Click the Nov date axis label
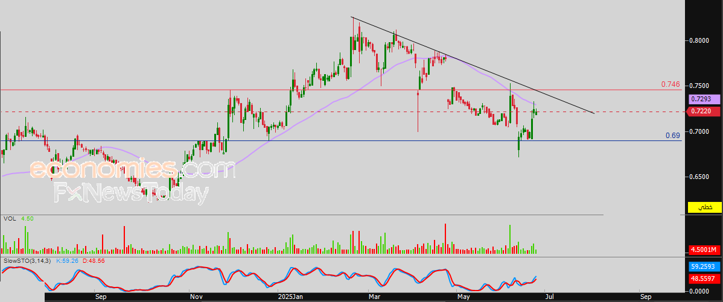Viewport: 723px width, 302px height. click(x=196, y=297)
